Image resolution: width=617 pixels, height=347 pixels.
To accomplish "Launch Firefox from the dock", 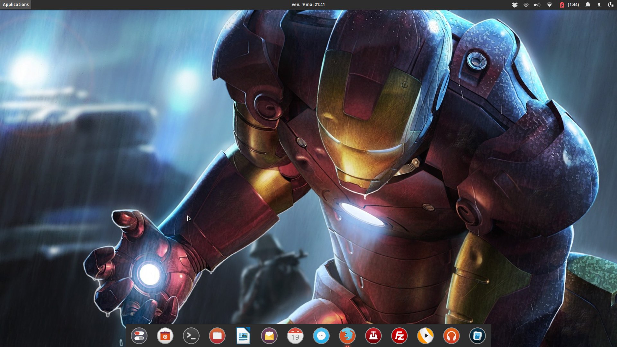I will [x=347, y=336].
